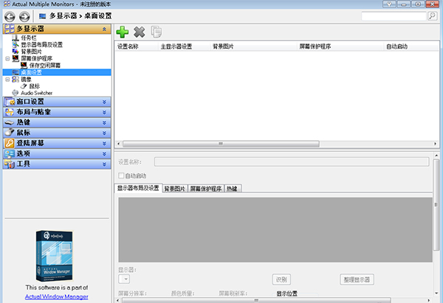This screenshot has width=443, height=303.
Task: Click the 工具 section icon
Action: click(x=10, y=164)
